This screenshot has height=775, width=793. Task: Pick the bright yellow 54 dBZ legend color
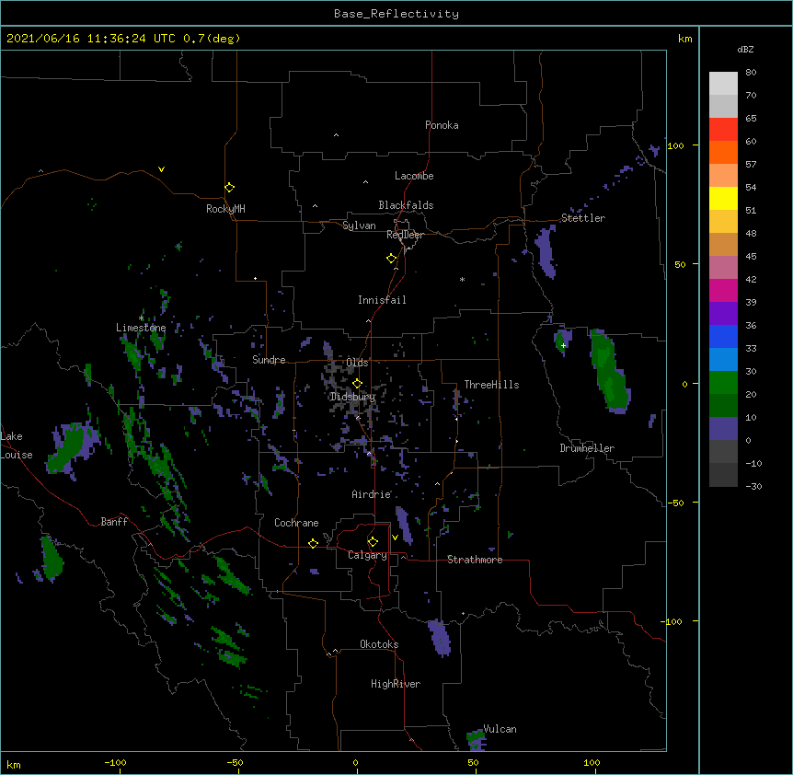pos(723,198)
